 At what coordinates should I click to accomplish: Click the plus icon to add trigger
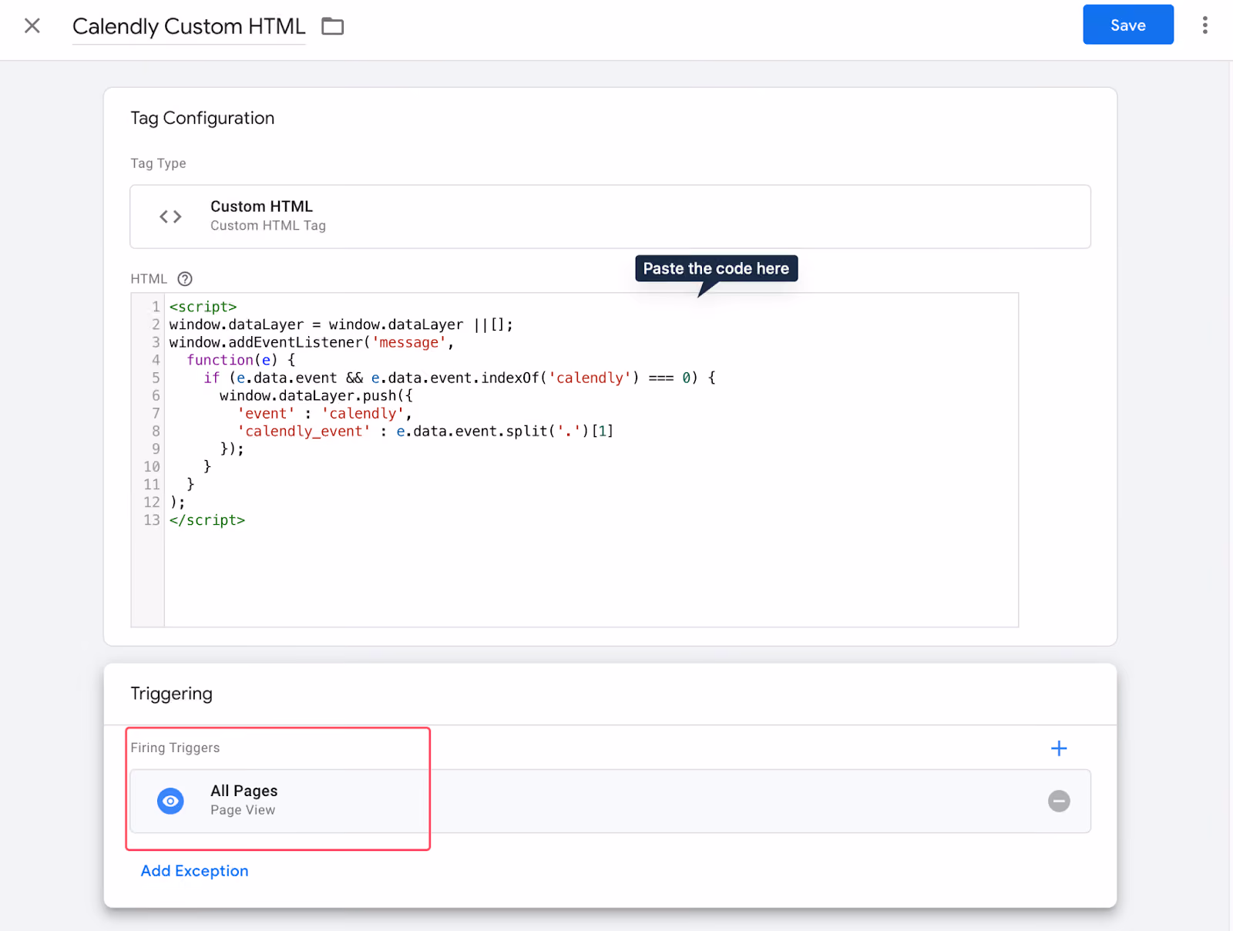coord(1059,748)
